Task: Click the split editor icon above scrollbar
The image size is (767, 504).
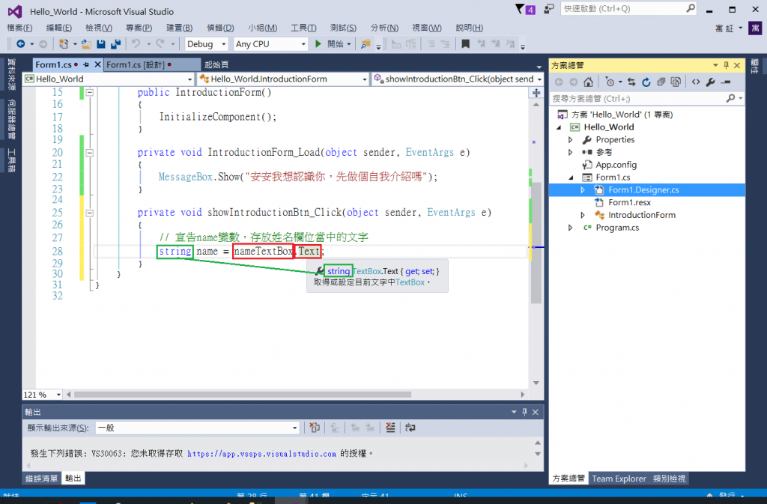Action: tap(536, 92)
